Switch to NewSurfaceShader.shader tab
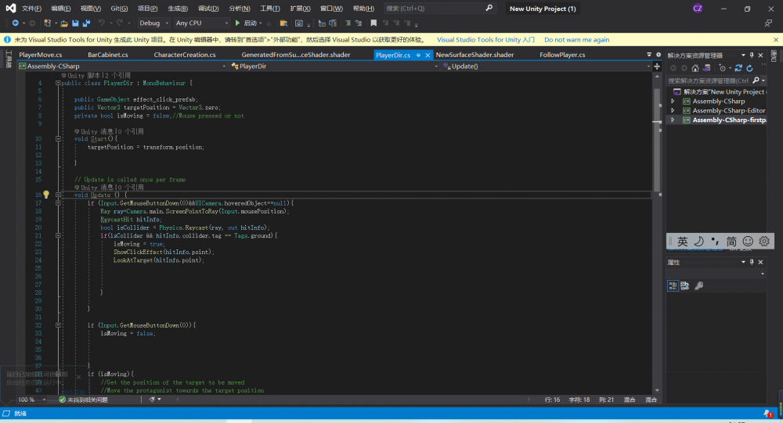This screenshot has height=423, width=783. click(474, 55)
